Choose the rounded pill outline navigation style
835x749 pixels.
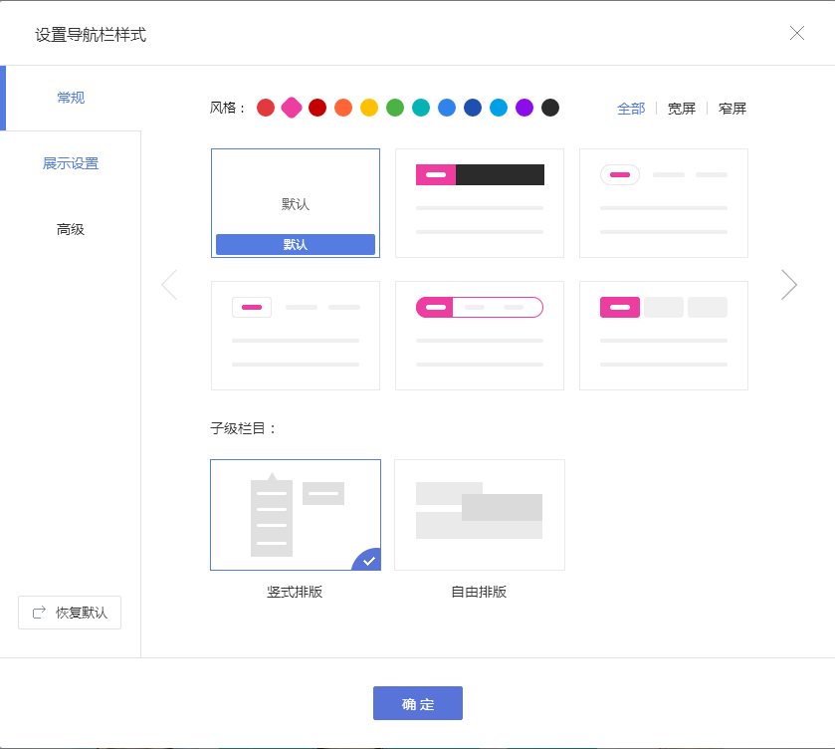tap(664, 203)
